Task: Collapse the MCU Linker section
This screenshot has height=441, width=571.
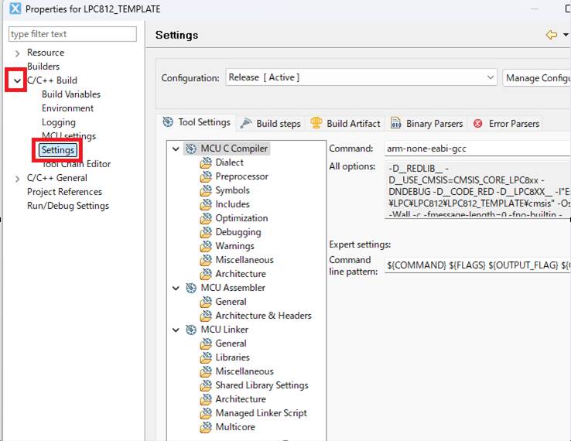Action: pyautogui.click(x=177, y=330)
